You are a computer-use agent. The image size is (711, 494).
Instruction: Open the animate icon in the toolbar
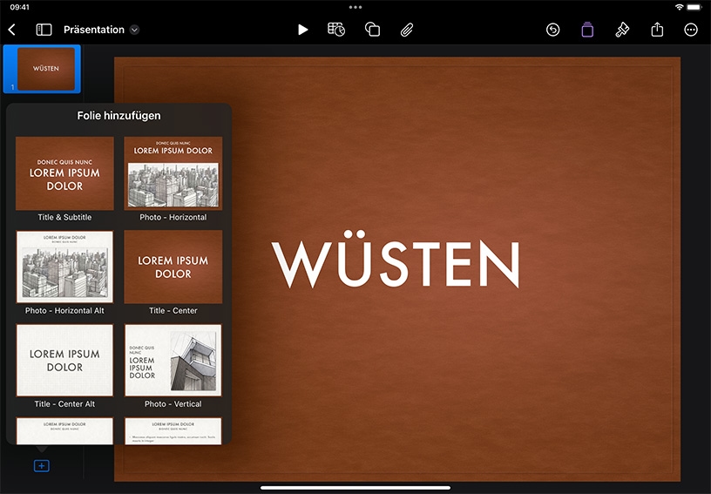[587, 30]
